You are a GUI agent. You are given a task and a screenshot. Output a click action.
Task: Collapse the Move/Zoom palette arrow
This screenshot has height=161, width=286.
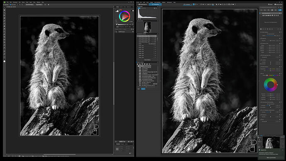pyautogui.click(x=158, y=21)
